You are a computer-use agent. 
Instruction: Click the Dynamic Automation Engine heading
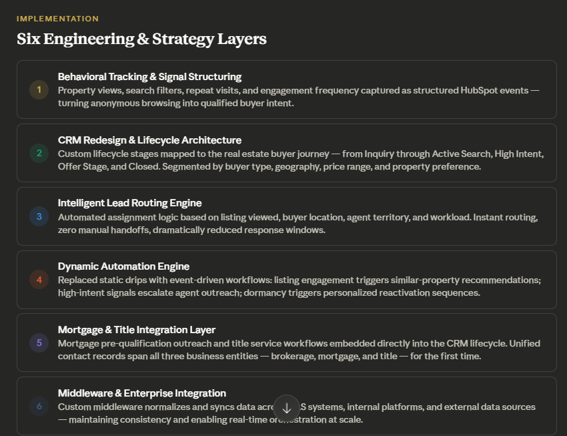(x=123, y=266)
